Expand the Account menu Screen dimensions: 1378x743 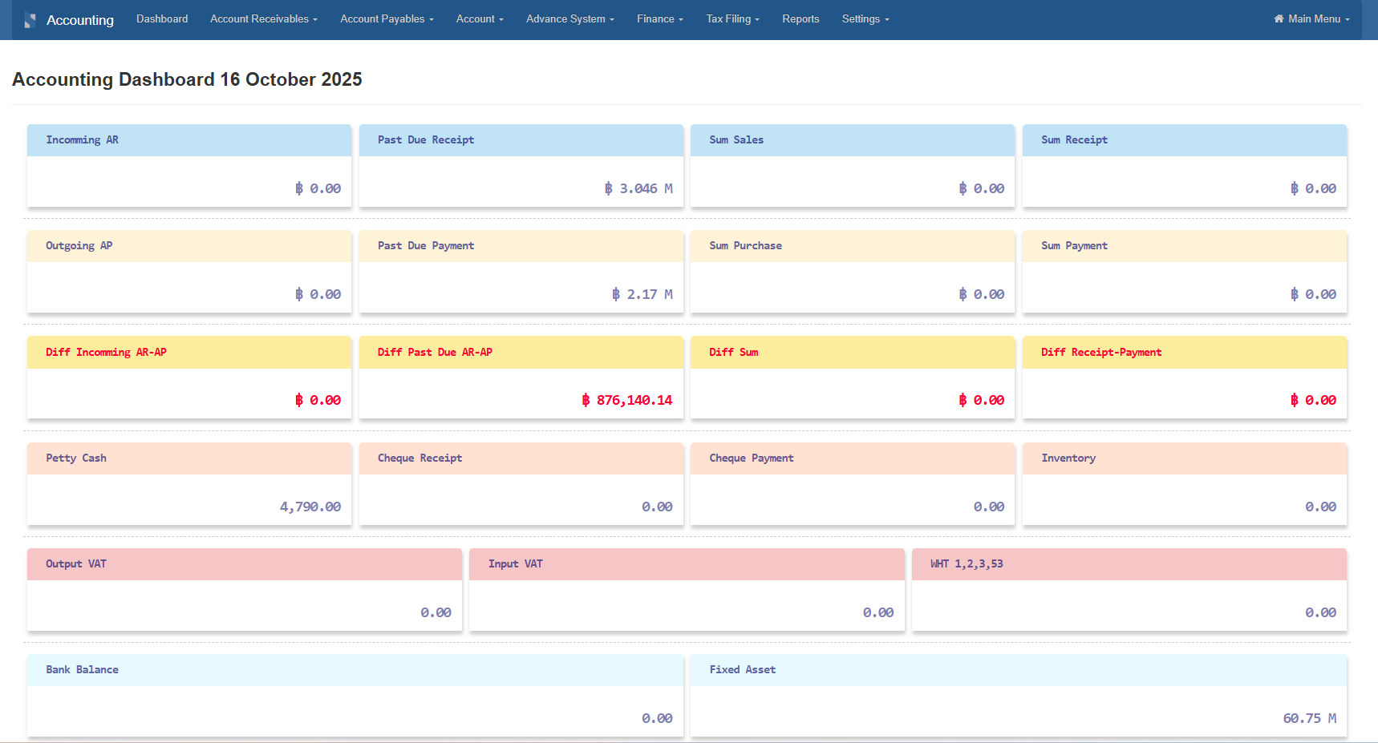[480, 18]
